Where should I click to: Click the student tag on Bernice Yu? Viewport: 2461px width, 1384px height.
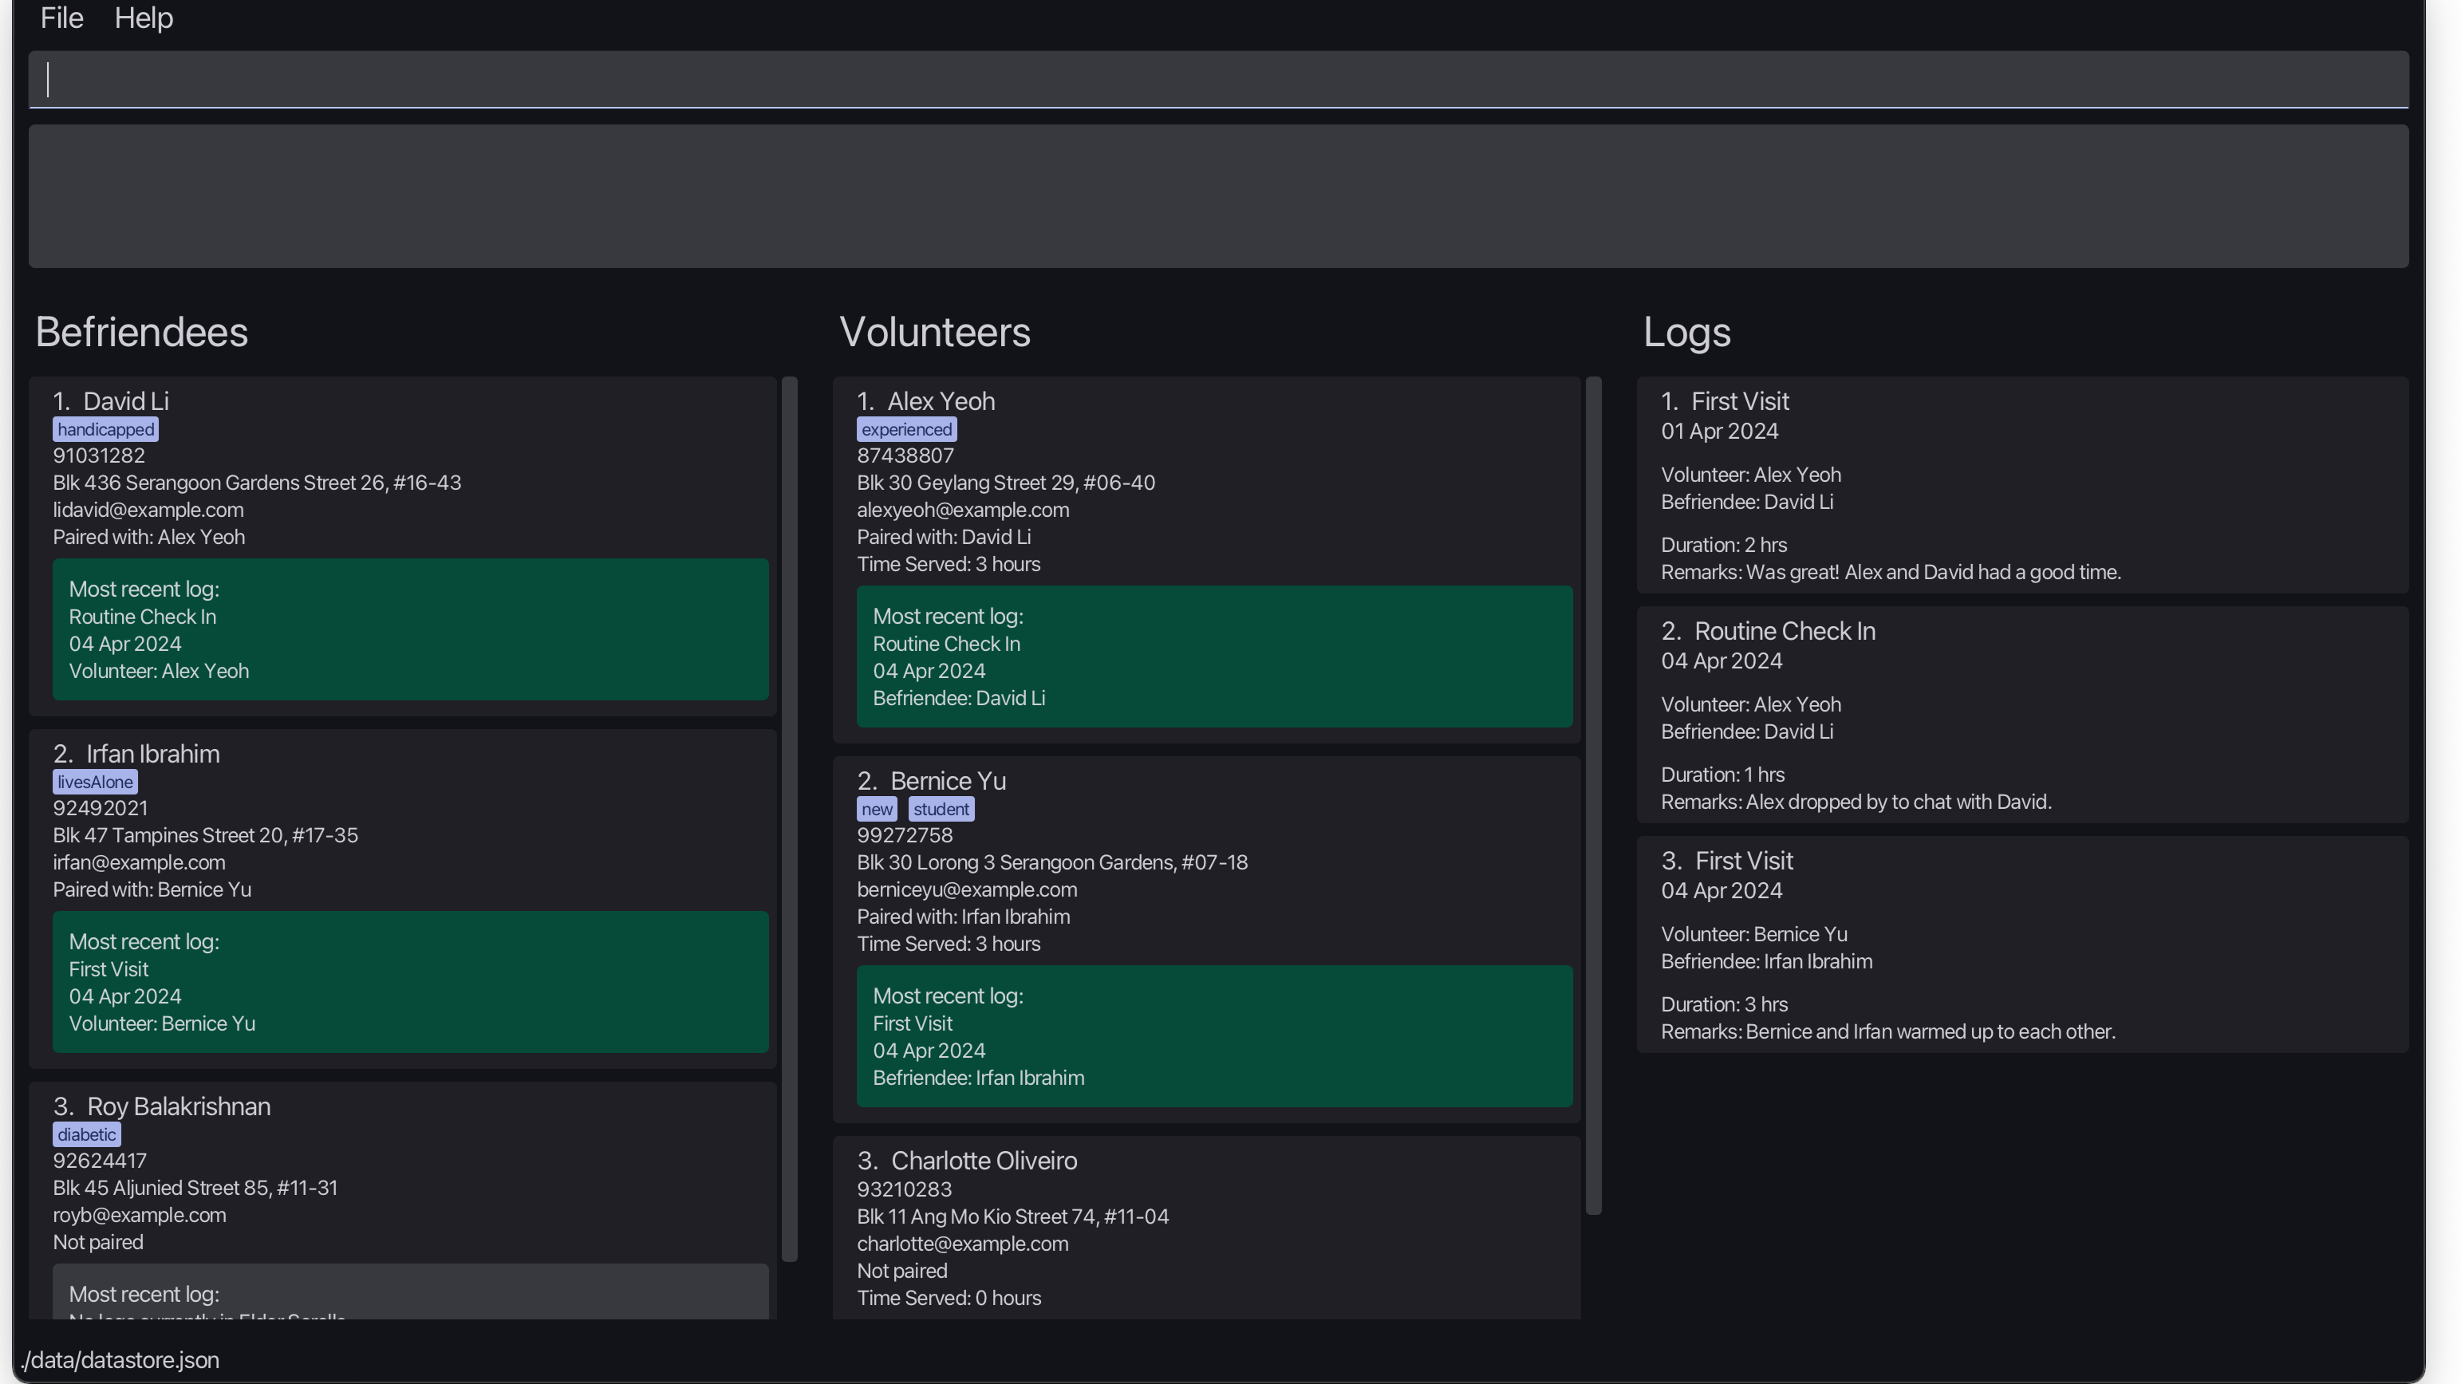(941, 809)
